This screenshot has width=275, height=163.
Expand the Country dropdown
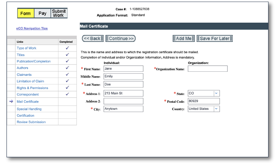[216, 109]
